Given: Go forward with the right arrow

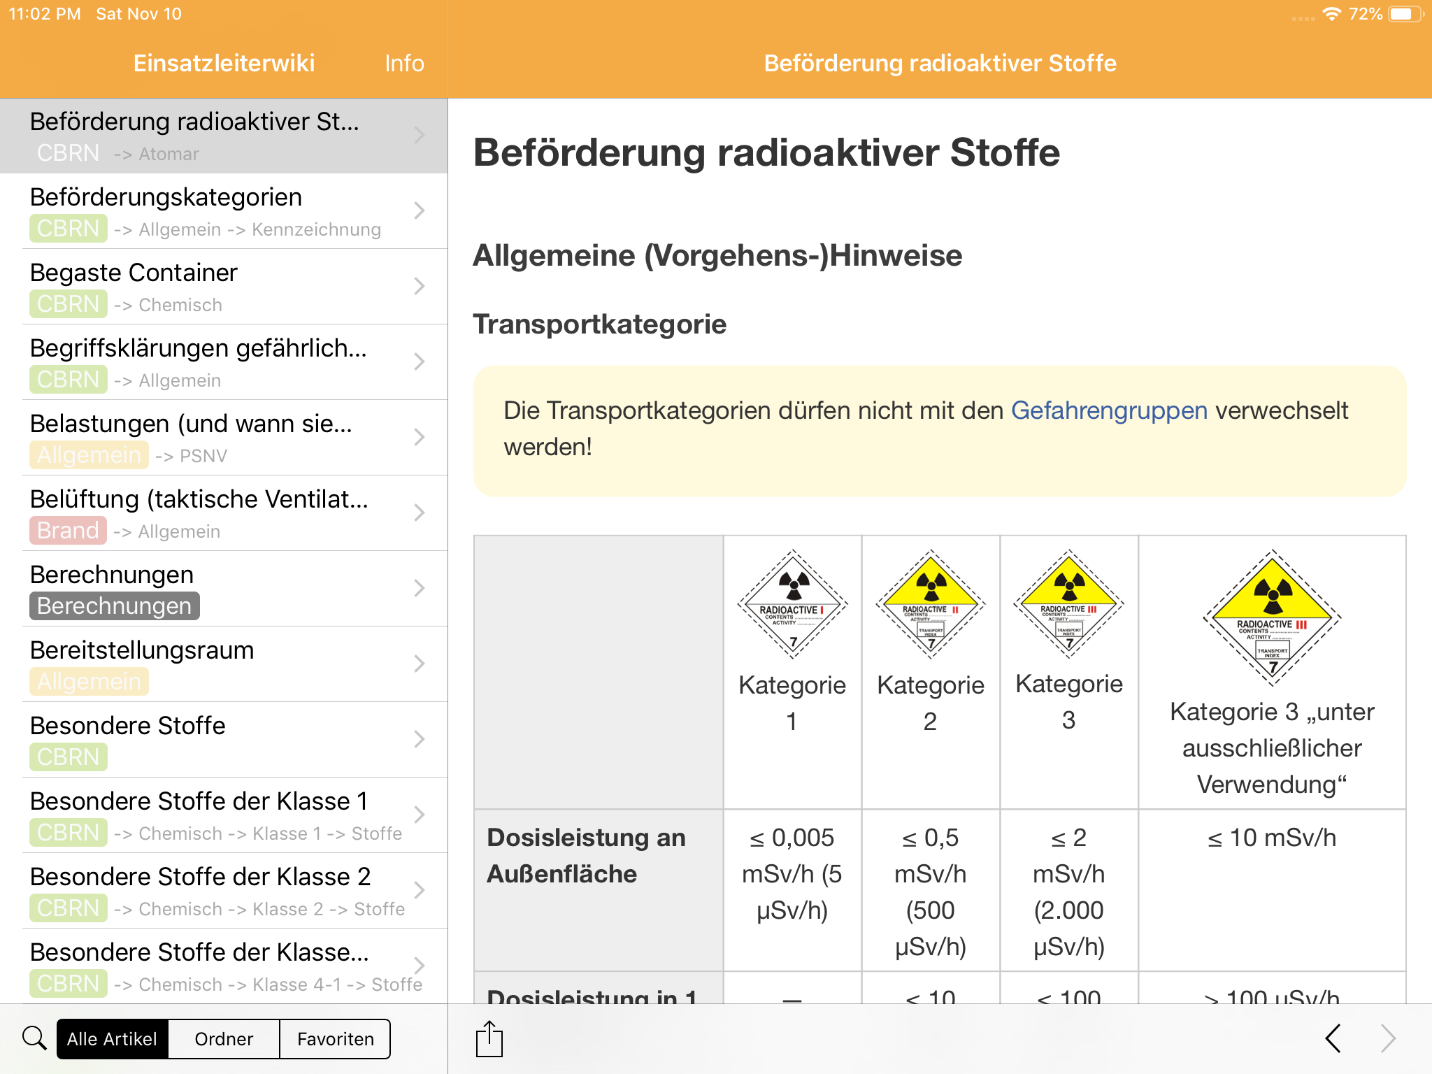Looking at the screenshot, I should (1388, 1038).
